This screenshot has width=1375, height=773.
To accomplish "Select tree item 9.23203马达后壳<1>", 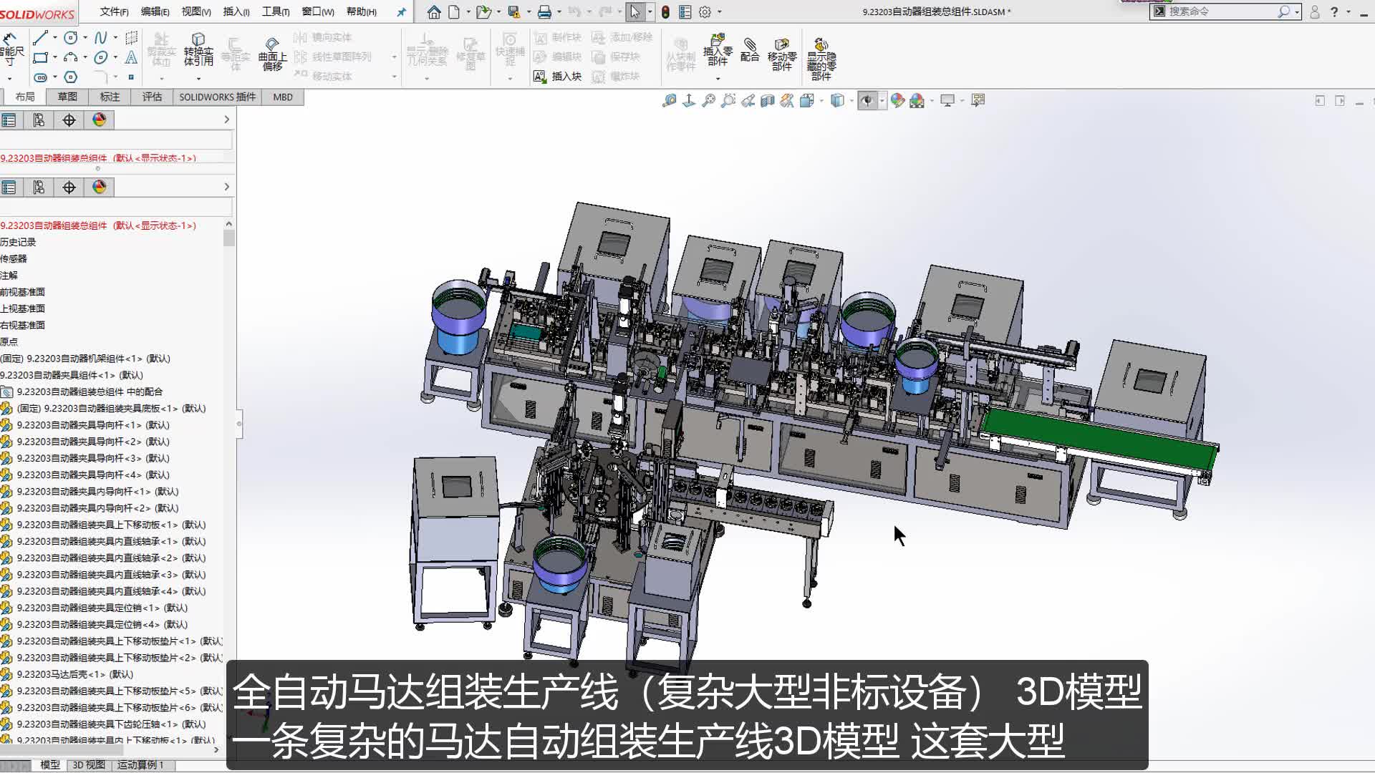I will click(74, 674).
